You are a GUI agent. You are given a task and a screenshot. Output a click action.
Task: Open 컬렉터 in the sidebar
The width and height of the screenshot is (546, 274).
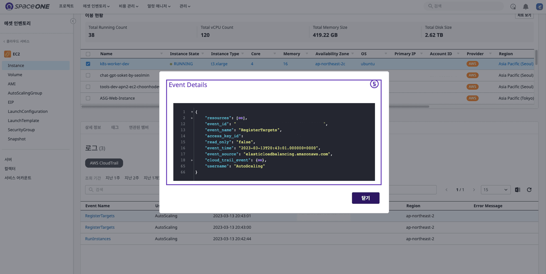[x=10, y=169]
